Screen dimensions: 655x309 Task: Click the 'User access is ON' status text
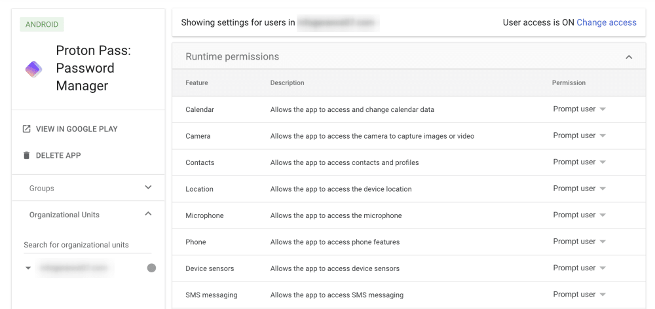[538, 22]
